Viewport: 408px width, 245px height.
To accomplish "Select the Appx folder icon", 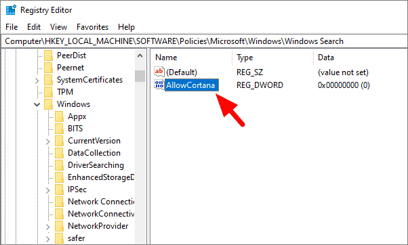I will pyautogui.click(x=60, y=116).
